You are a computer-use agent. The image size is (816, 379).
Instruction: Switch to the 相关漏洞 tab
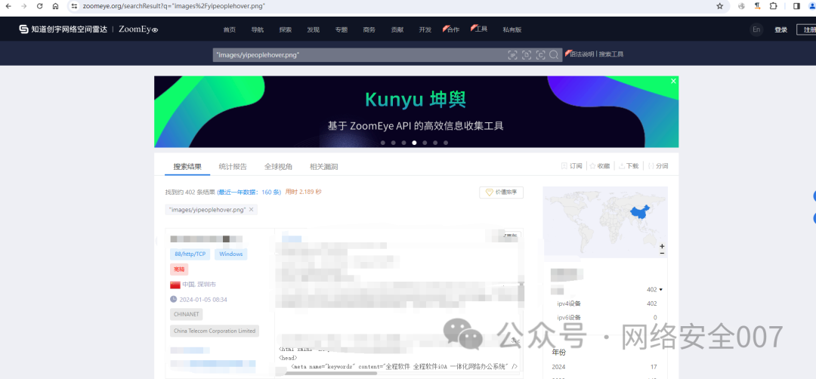click(x=323, y=167)
